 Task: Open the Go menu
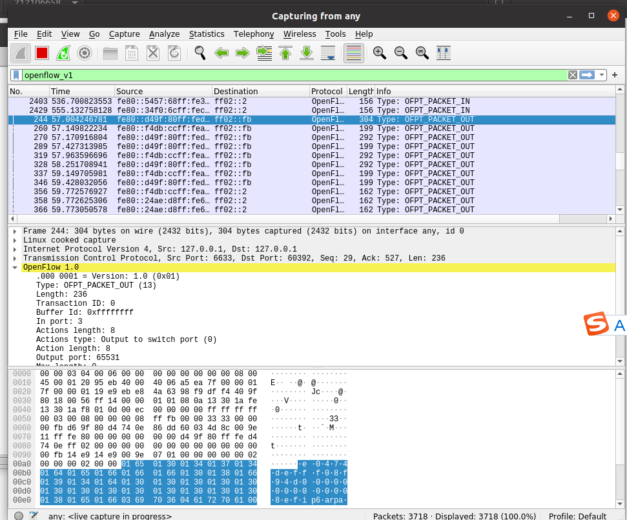[x=94, y=34]
